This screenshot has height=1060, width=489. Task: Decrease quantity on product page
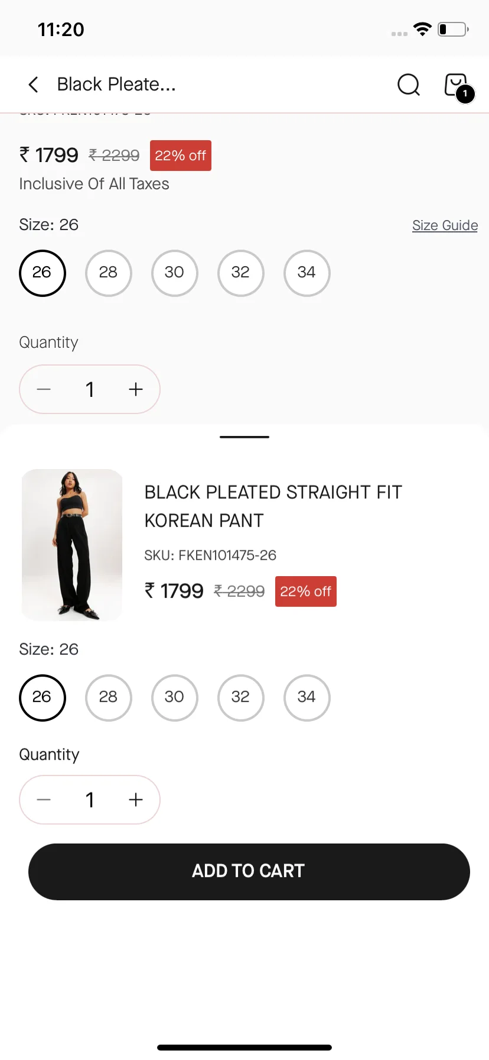coord(44,389)
